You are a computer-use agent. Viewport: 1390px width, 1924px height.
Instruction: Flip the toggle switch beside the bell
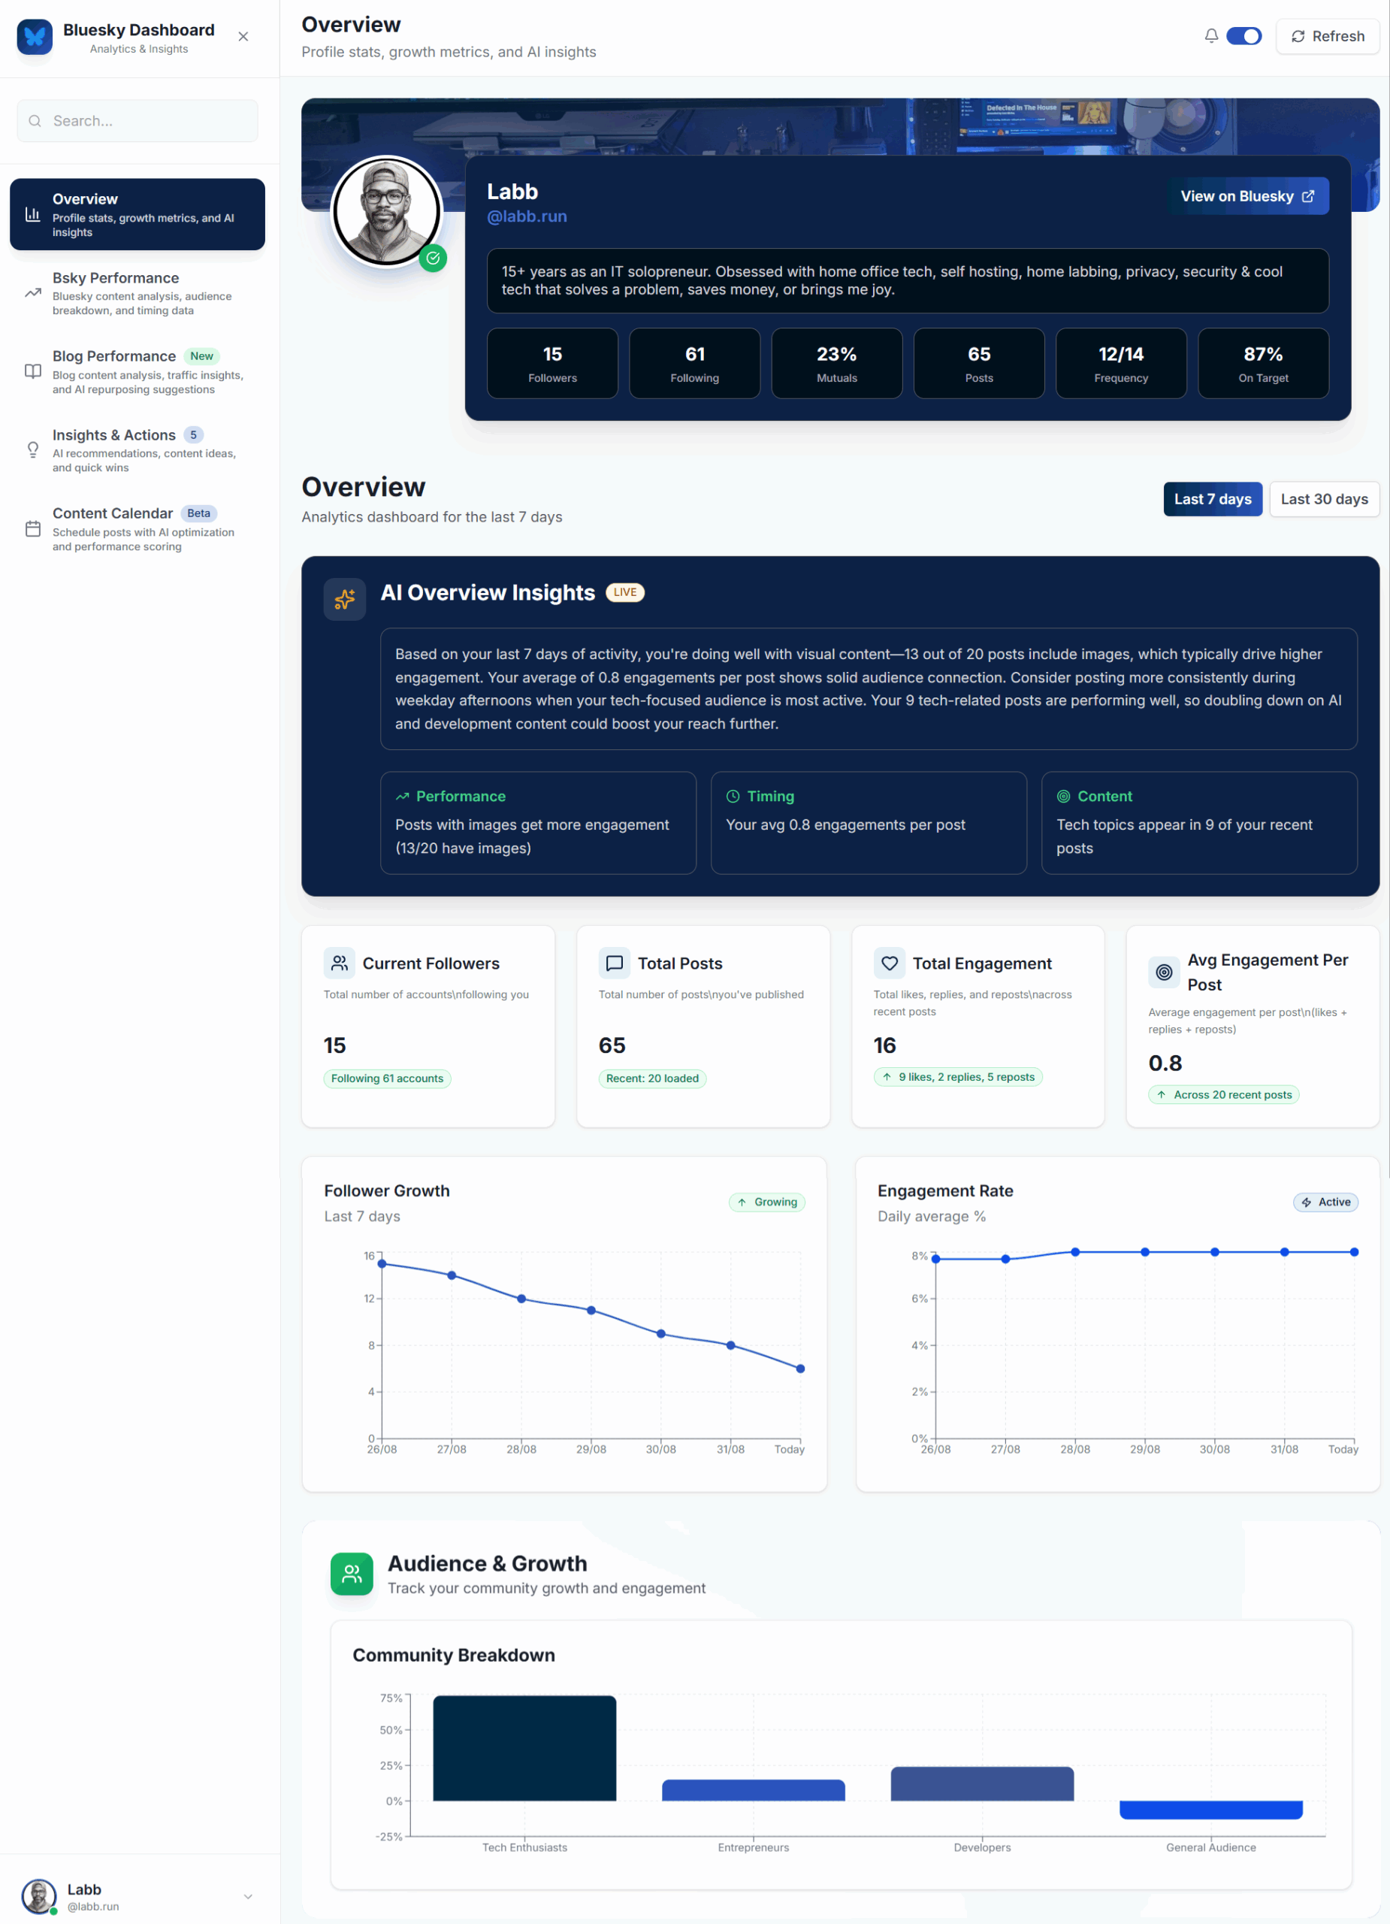pos(1244,35)
